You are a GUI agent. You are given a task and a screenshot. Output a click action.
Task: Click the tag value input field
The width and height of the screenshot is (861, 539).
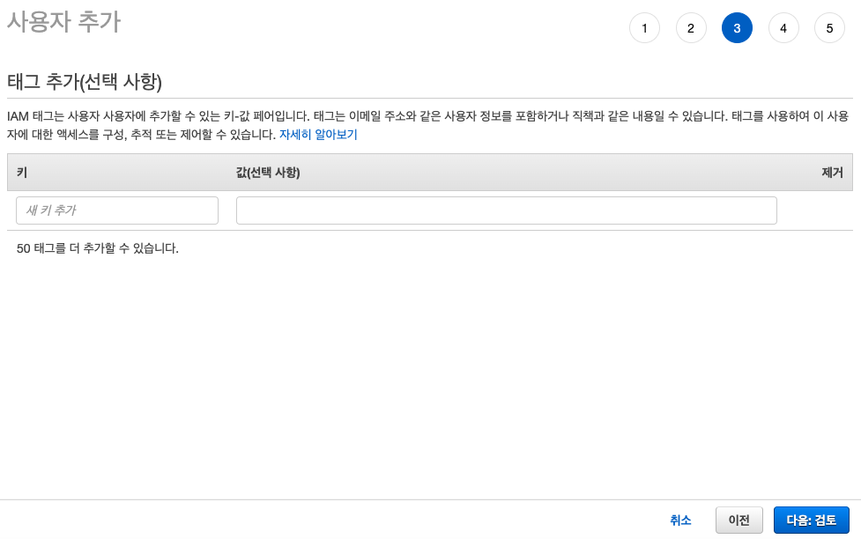tap(506, 210)
